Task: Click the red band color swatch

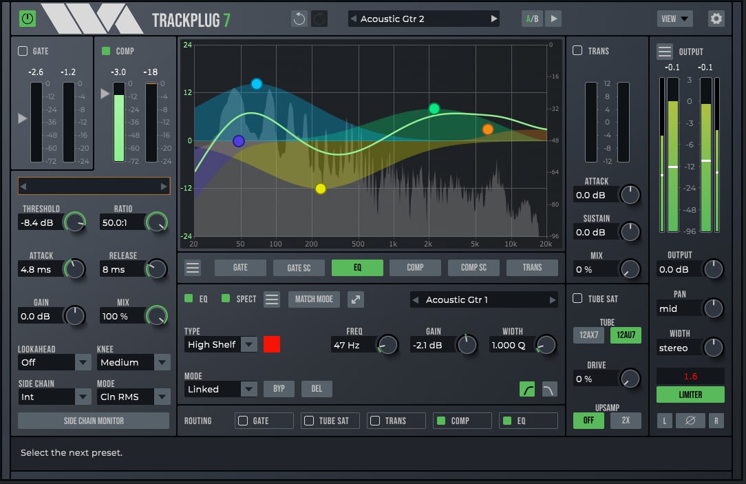Action: tap(272, 344)
